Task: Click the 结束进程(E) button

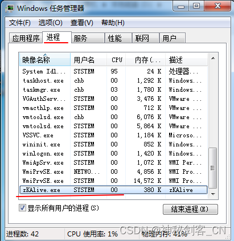Action: tap(190, 209)
